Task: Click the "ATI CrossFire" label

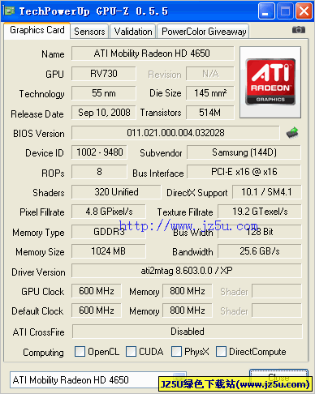Action: 38,332
